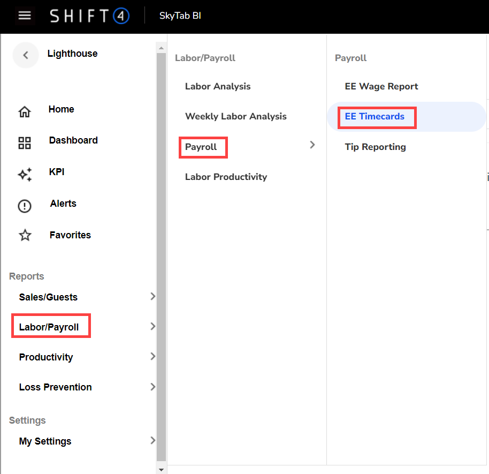The image size is (489, 474).
Task: Click the Alerts exclamation icon
Action: [25, 206]
